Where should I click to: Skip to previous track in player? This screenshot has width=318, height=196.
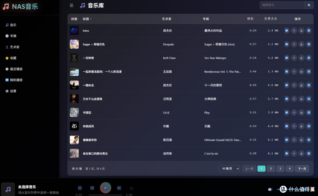pos(92,188)
